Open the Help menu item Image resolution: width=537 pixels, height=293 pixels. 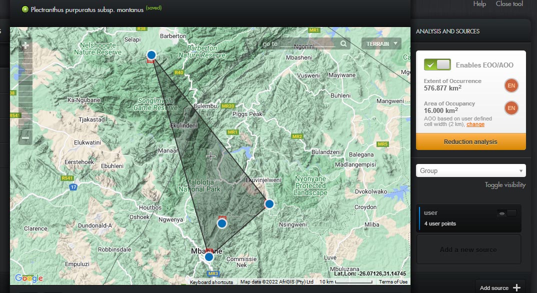(479, 4)
